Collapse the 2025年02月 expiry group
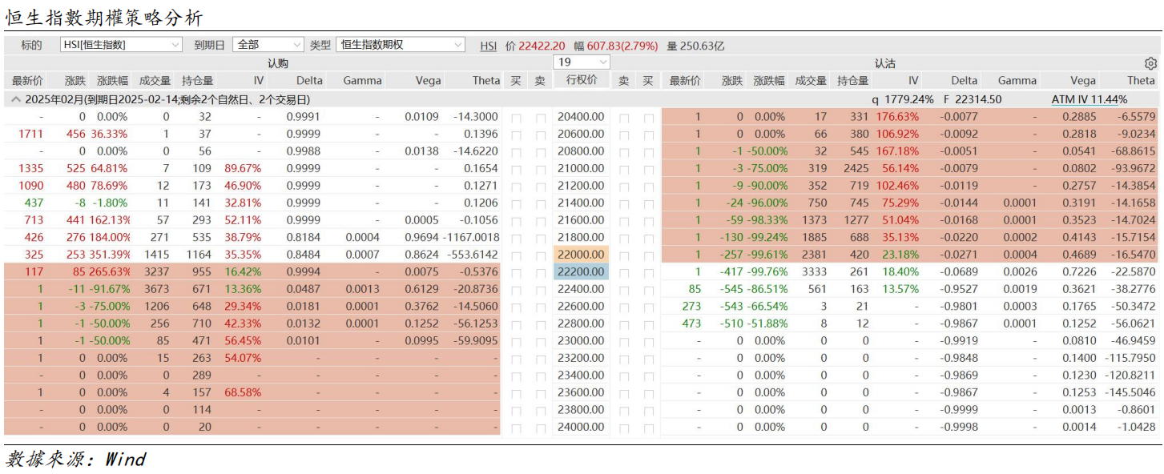This screenshot has height=474, width=1164. pyautogui.click(x=15, y=100)
